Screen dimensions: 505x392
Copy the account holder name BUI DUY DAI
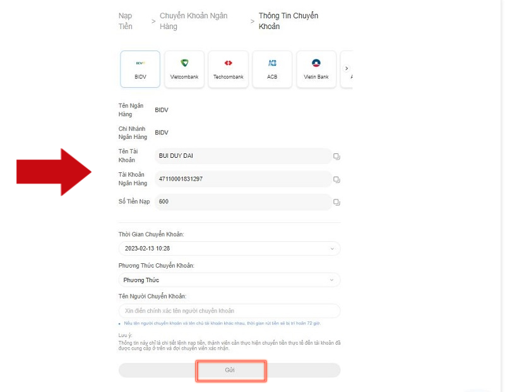pos(336,156)
